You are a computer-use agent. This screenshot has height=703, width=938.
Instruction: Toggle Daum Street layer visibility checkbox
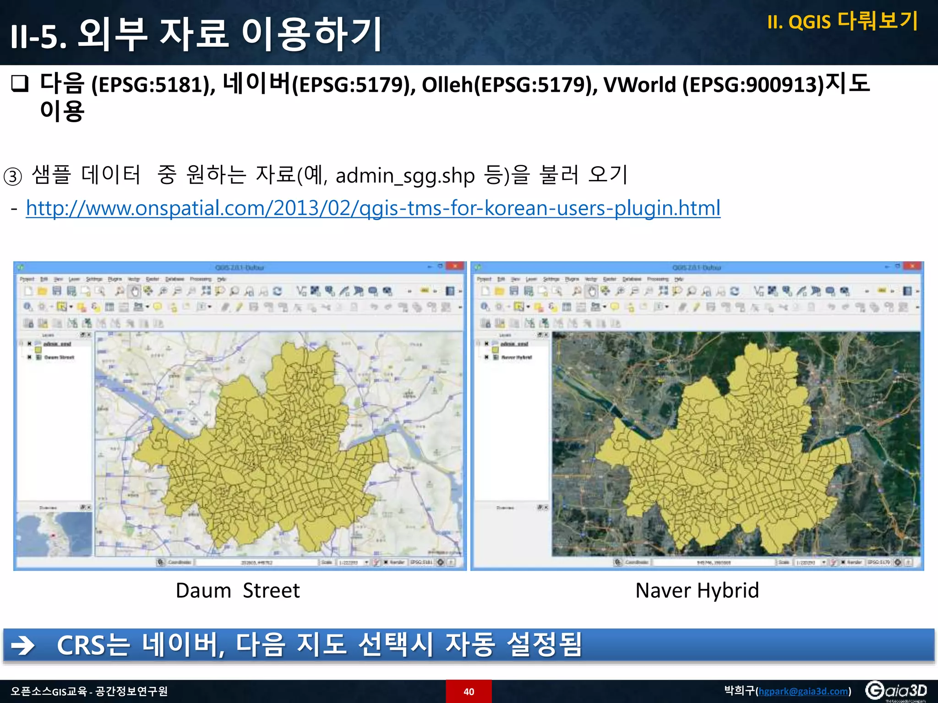(x=30, y=357)
